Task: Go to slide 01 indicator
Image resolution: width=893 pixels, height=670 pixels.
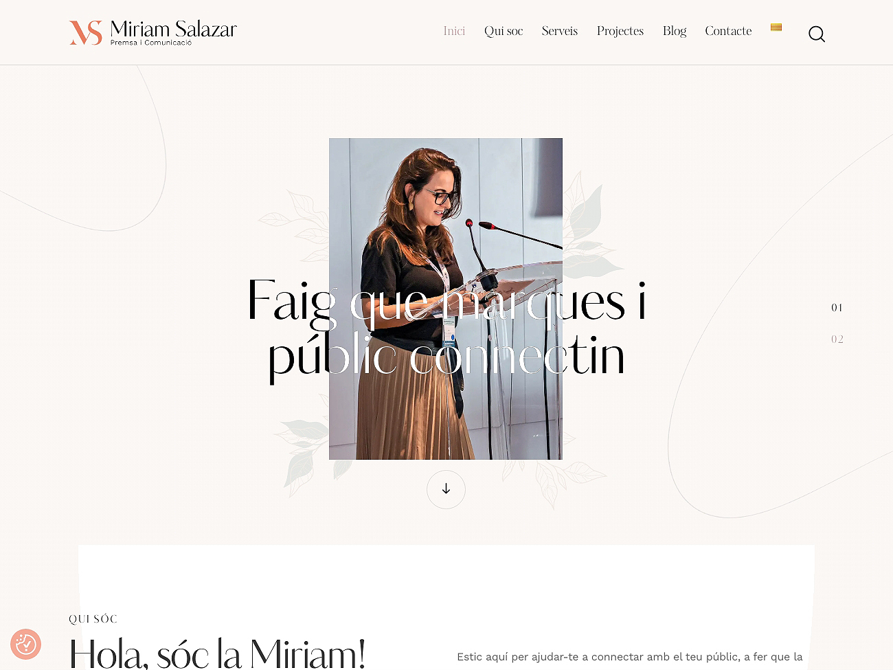Action: pyautogui.click(x=837, y=308)
